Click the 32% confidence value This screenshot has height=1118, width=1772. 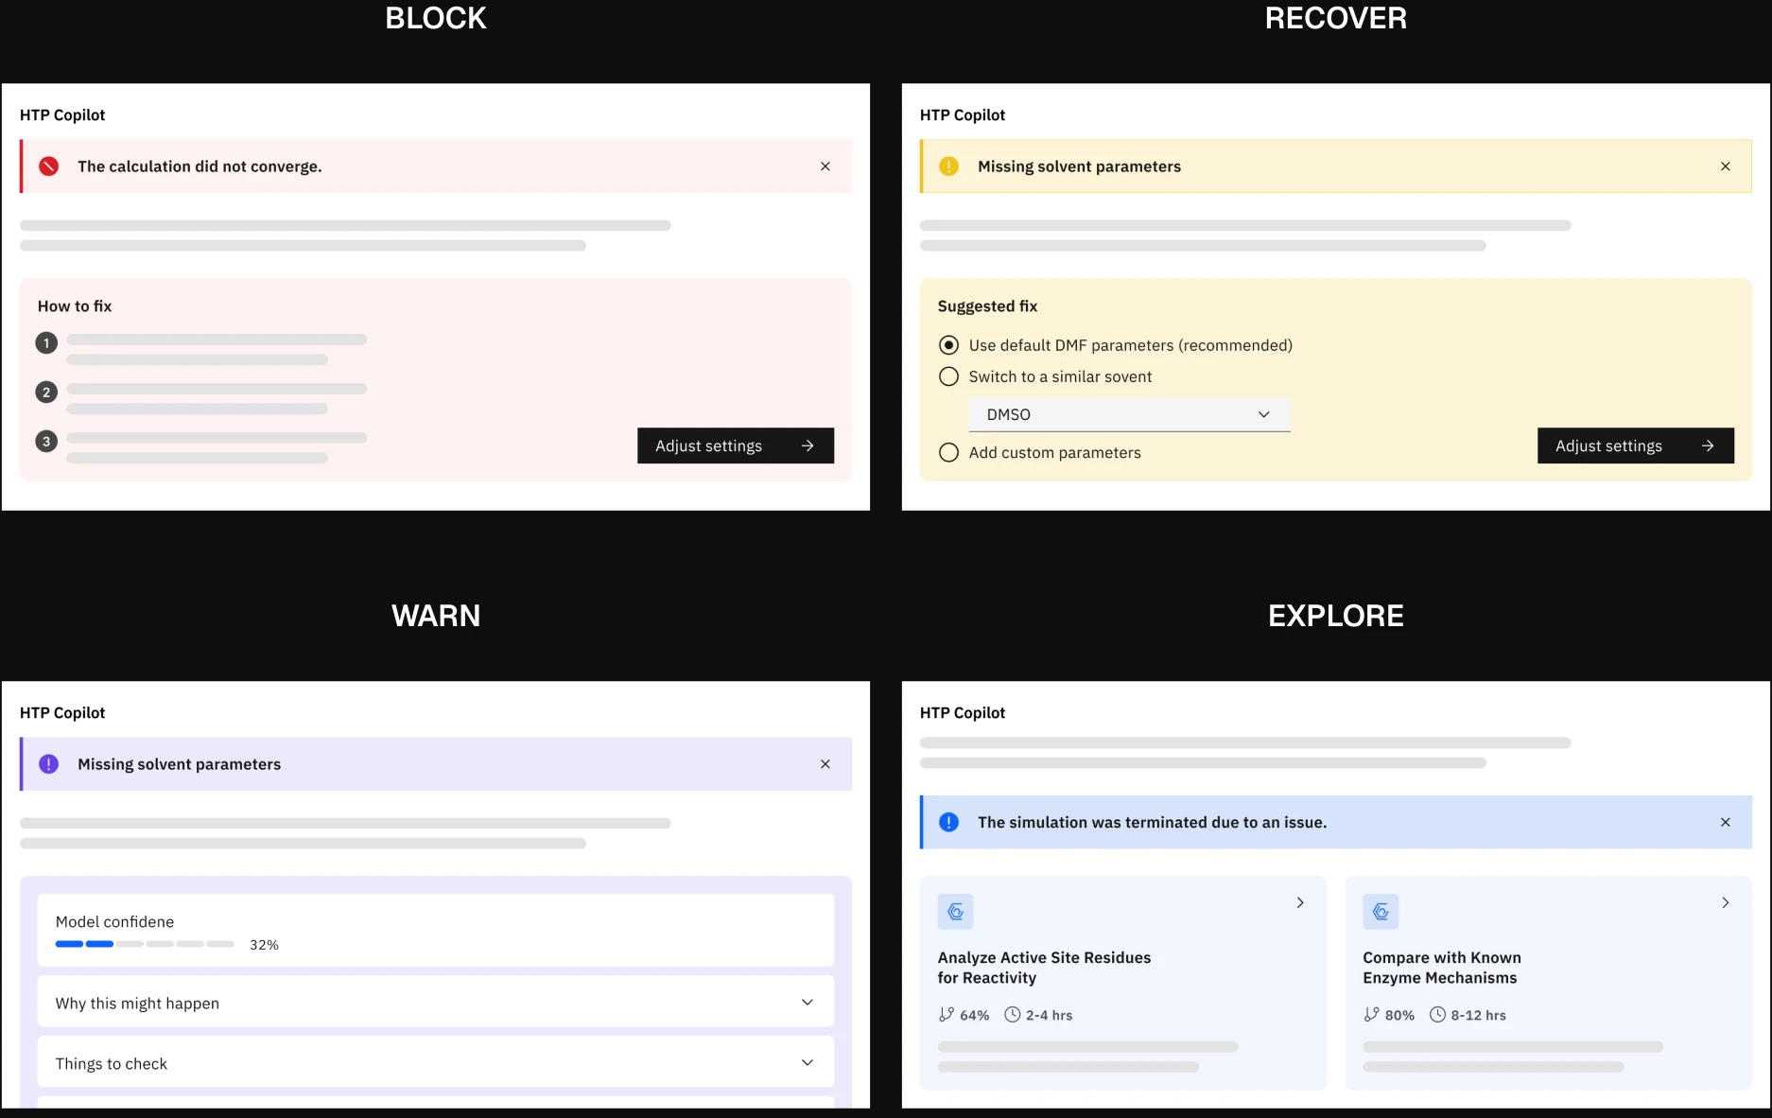[x=264, y=945]
